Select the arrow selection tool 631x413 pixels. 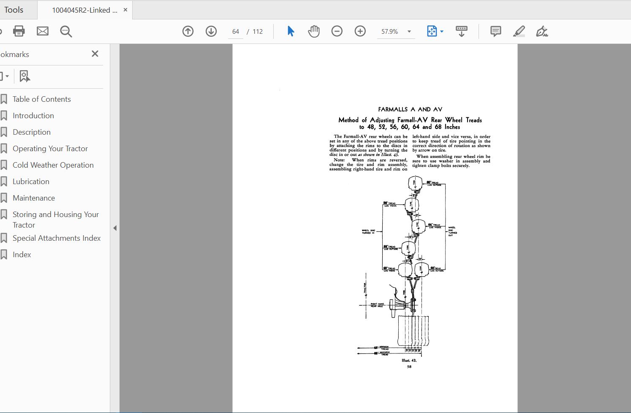pos(290,31)
